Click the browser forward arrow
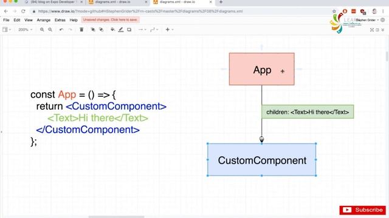This screenshot has height=218, width=389. (15, 12)
